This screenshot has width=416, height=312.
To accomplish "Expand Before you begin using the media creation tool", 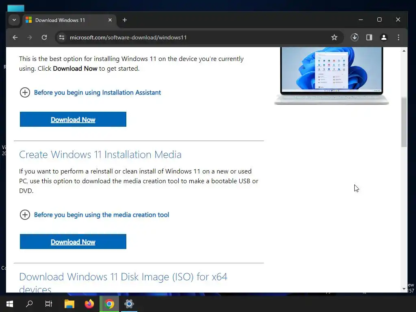I will (102, 214).
